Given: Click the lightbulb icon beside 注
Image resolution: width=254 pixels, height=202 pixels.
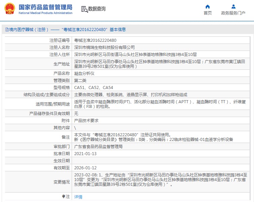Looking at the screenshot, I should (x=63, y=196).
